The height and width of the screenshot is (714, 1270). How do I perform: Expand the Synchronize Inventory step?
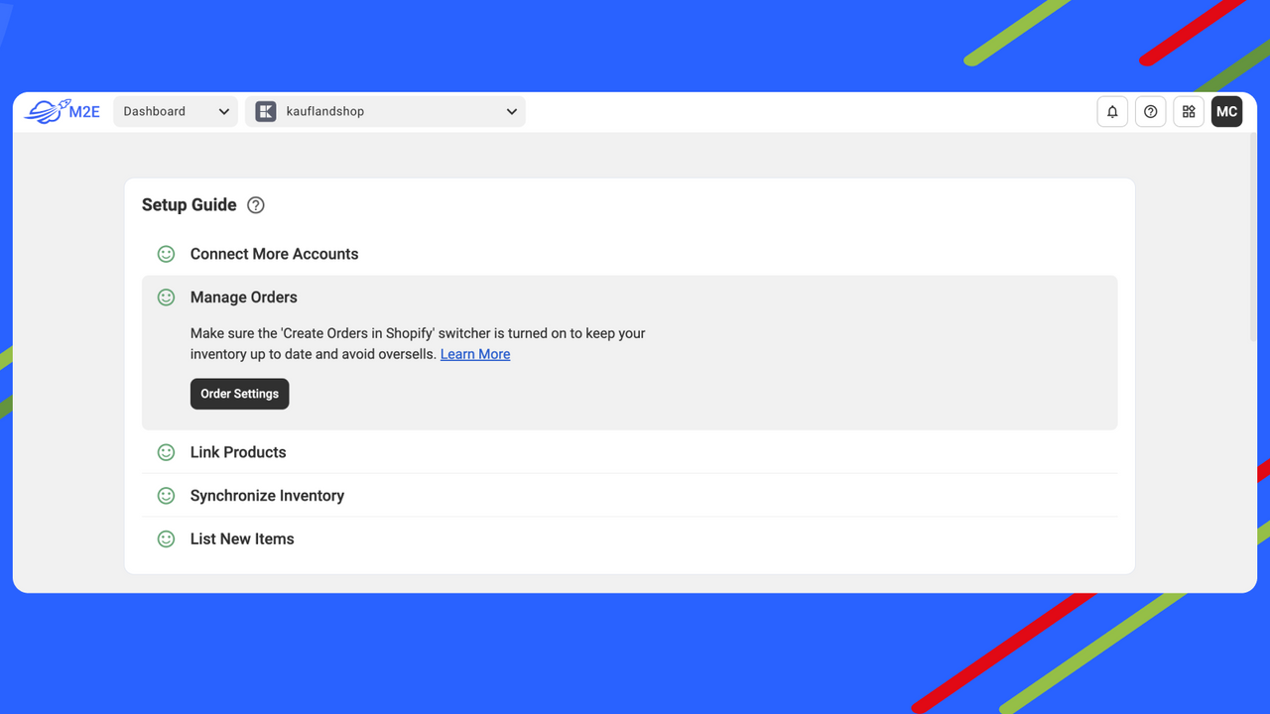[x=629, y=496]
